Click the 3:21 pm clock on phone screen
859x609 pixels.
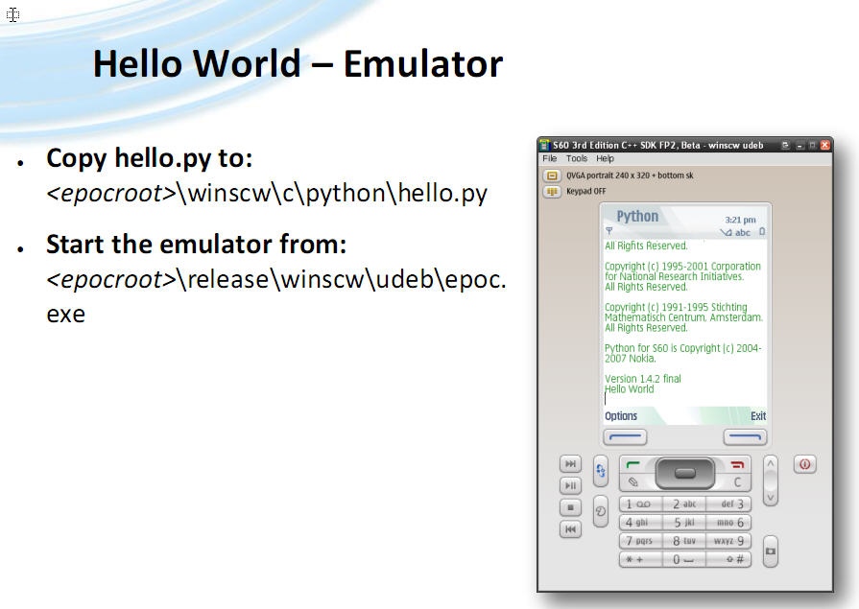(740, 220)
